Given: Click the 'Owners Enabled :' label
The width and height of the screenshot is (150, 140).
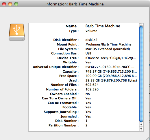Looking at the screenshot, I should 64,94.
